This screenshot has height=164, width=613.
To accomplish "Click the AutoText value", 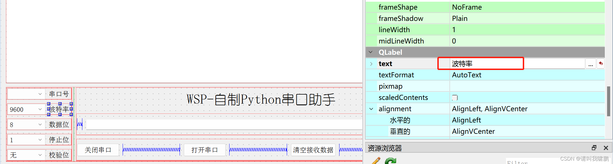I will (467, 75).
